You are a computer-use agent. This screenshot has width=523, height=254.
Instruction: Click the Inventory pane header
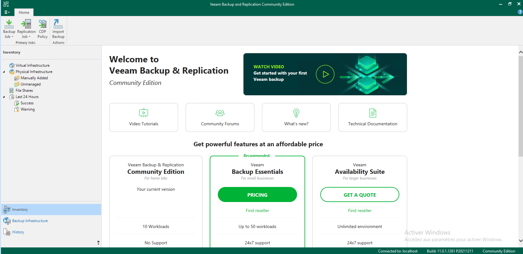12,52
